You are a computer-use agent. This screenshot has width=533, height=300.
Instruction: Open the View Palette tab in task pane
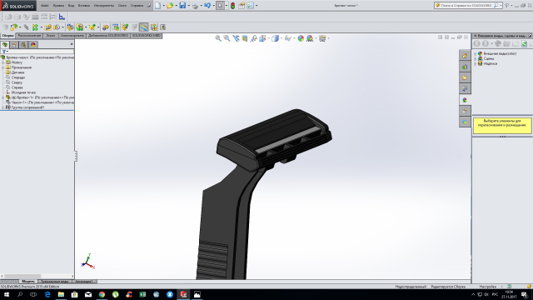click(465, 89)
